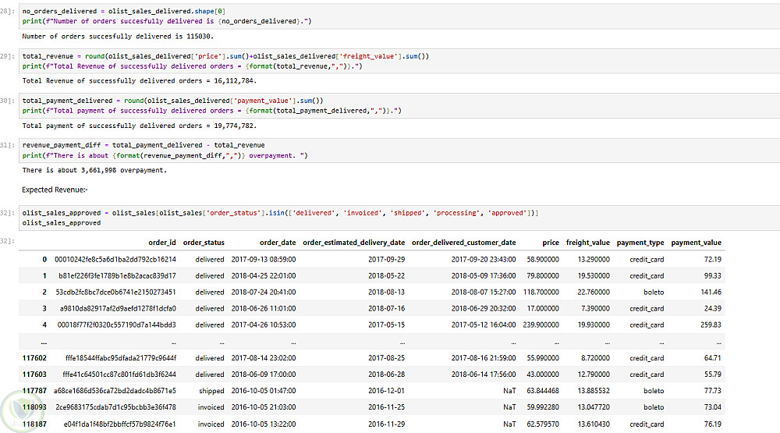Click the freight_value column header

click(587, 243)
